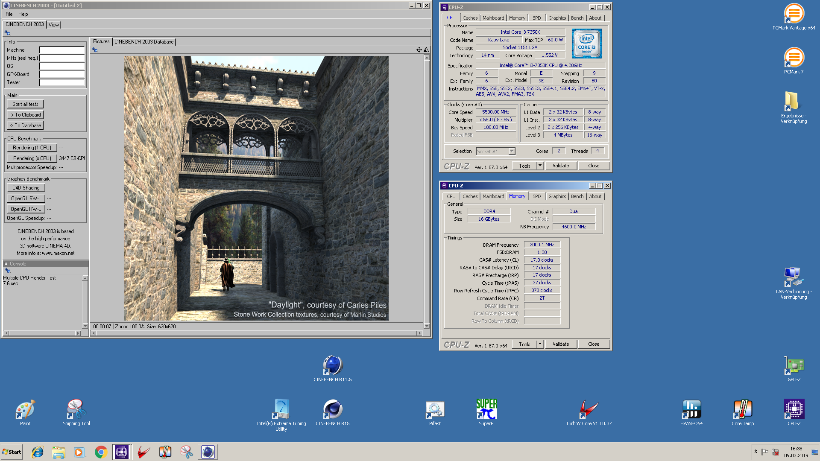Click the rendered Daylight image
Screen dimensions: 820x461
(x=256, y=188)
